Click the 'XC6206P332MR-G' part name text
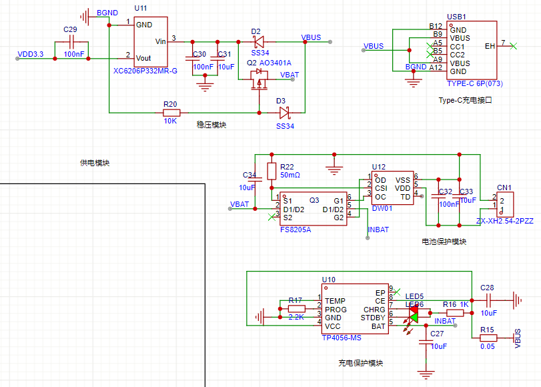 pyautogui.click(x=145, y=71)
